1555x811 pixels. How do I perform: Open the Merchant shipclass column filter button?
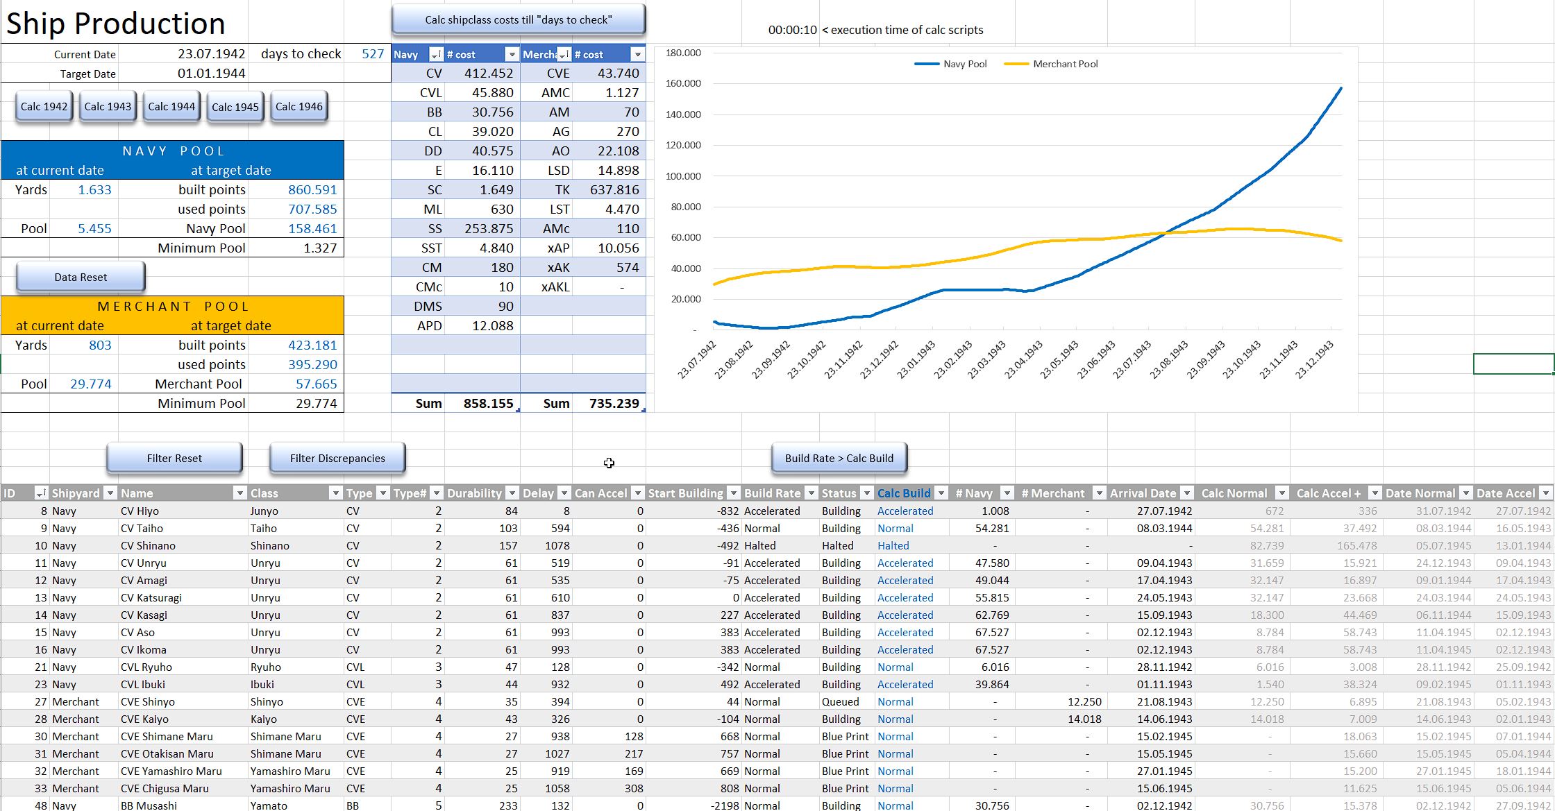coord(564,54)
